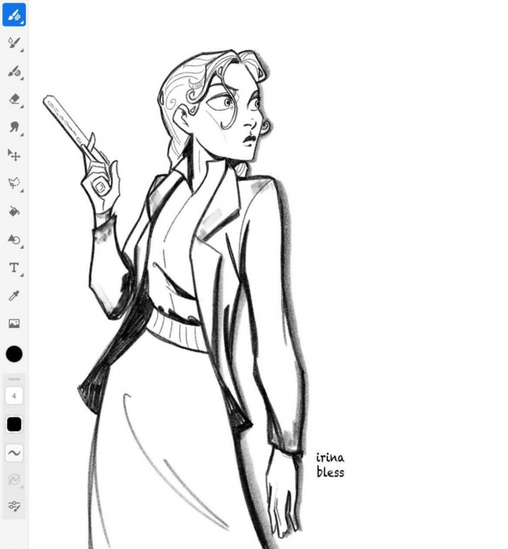This screenshot has width=508, height=549.
Task: Activate the Paint Bucket fill tool
Action: [14, 211]
